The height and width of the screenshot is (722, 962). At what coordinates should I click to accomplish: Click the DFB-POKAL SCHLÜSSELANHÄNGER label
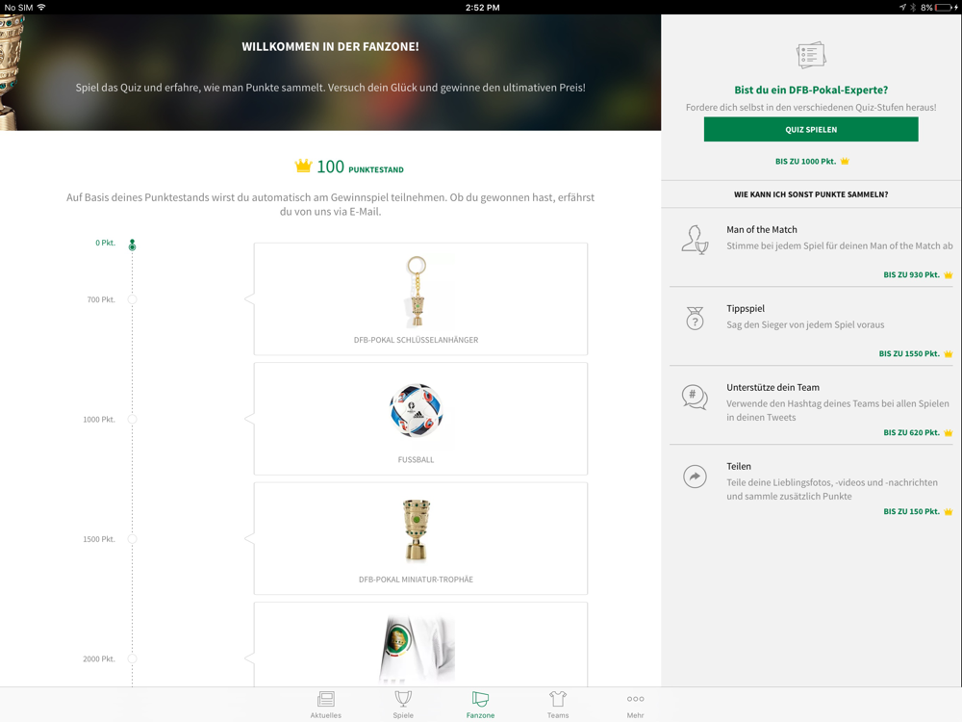pos(416,340)
